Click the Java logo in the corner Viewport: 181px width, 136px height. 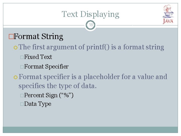pos(168,15)
